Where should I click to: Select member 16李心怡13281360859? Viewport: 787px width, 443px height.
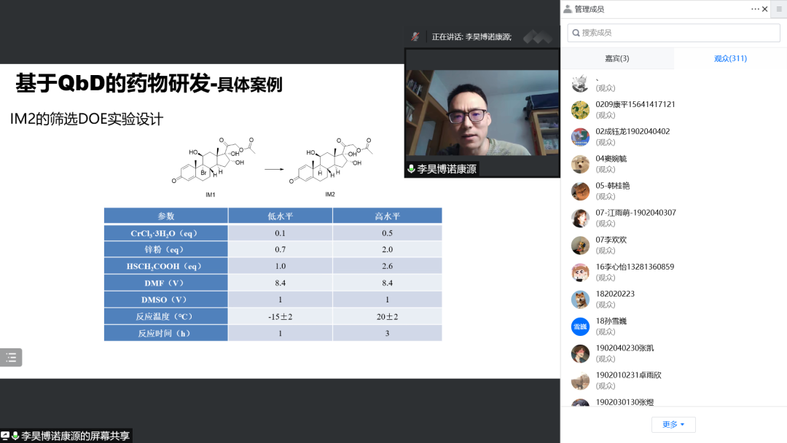634,267
